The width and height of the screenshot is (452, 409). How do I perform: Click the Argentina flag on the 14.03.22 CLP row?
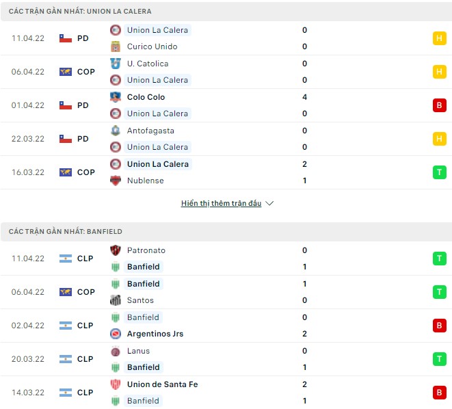(x=66, y=393)
